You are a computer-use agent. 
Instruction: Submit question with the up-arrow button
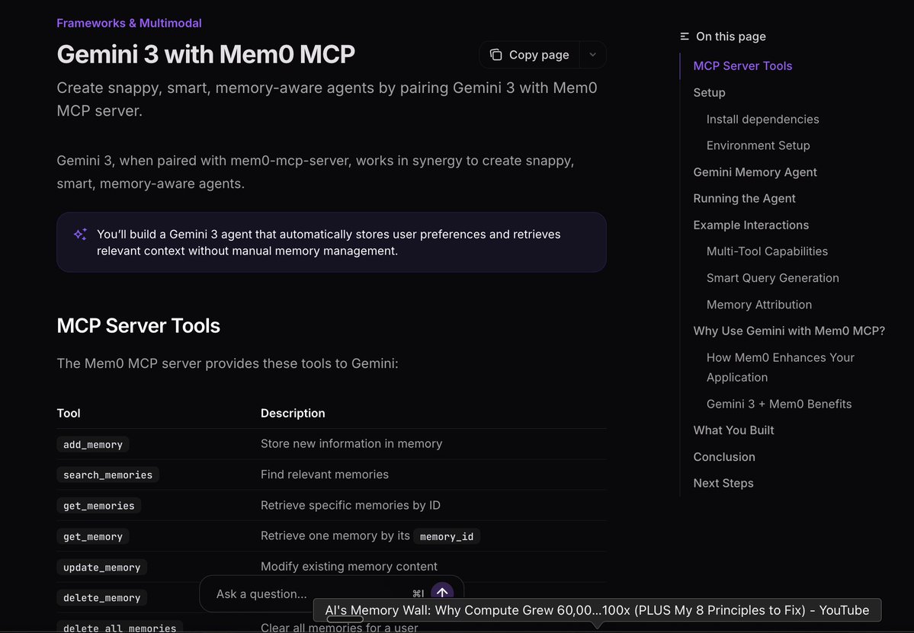click(442, 593)
